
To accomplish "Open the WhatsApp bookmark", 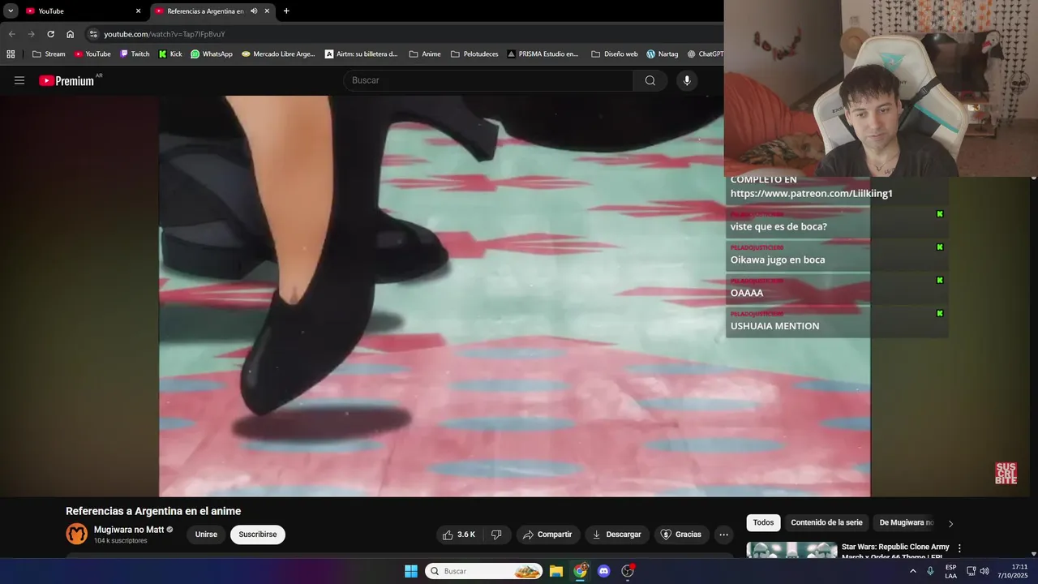I will point(212,54).
